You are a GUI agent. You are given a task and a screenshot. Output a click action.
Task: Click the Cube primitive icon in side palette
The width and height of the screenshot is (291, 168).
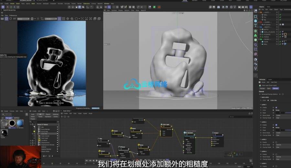255,21
